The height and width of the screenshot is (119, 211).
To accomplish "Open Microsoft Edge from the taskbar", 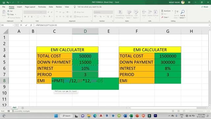I will pos(95,116).
